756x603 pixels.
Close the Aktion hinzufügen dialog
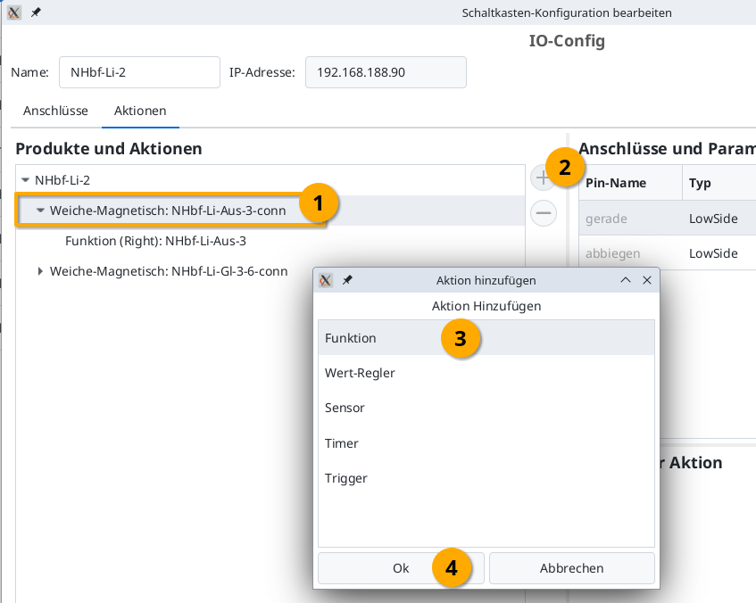[x=647, y=280]
